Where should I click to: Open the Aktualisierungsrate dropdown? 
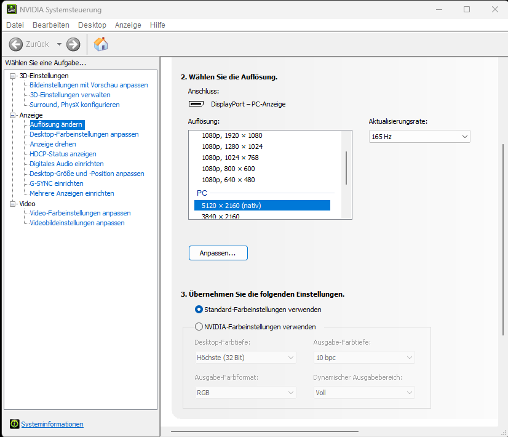419,137
